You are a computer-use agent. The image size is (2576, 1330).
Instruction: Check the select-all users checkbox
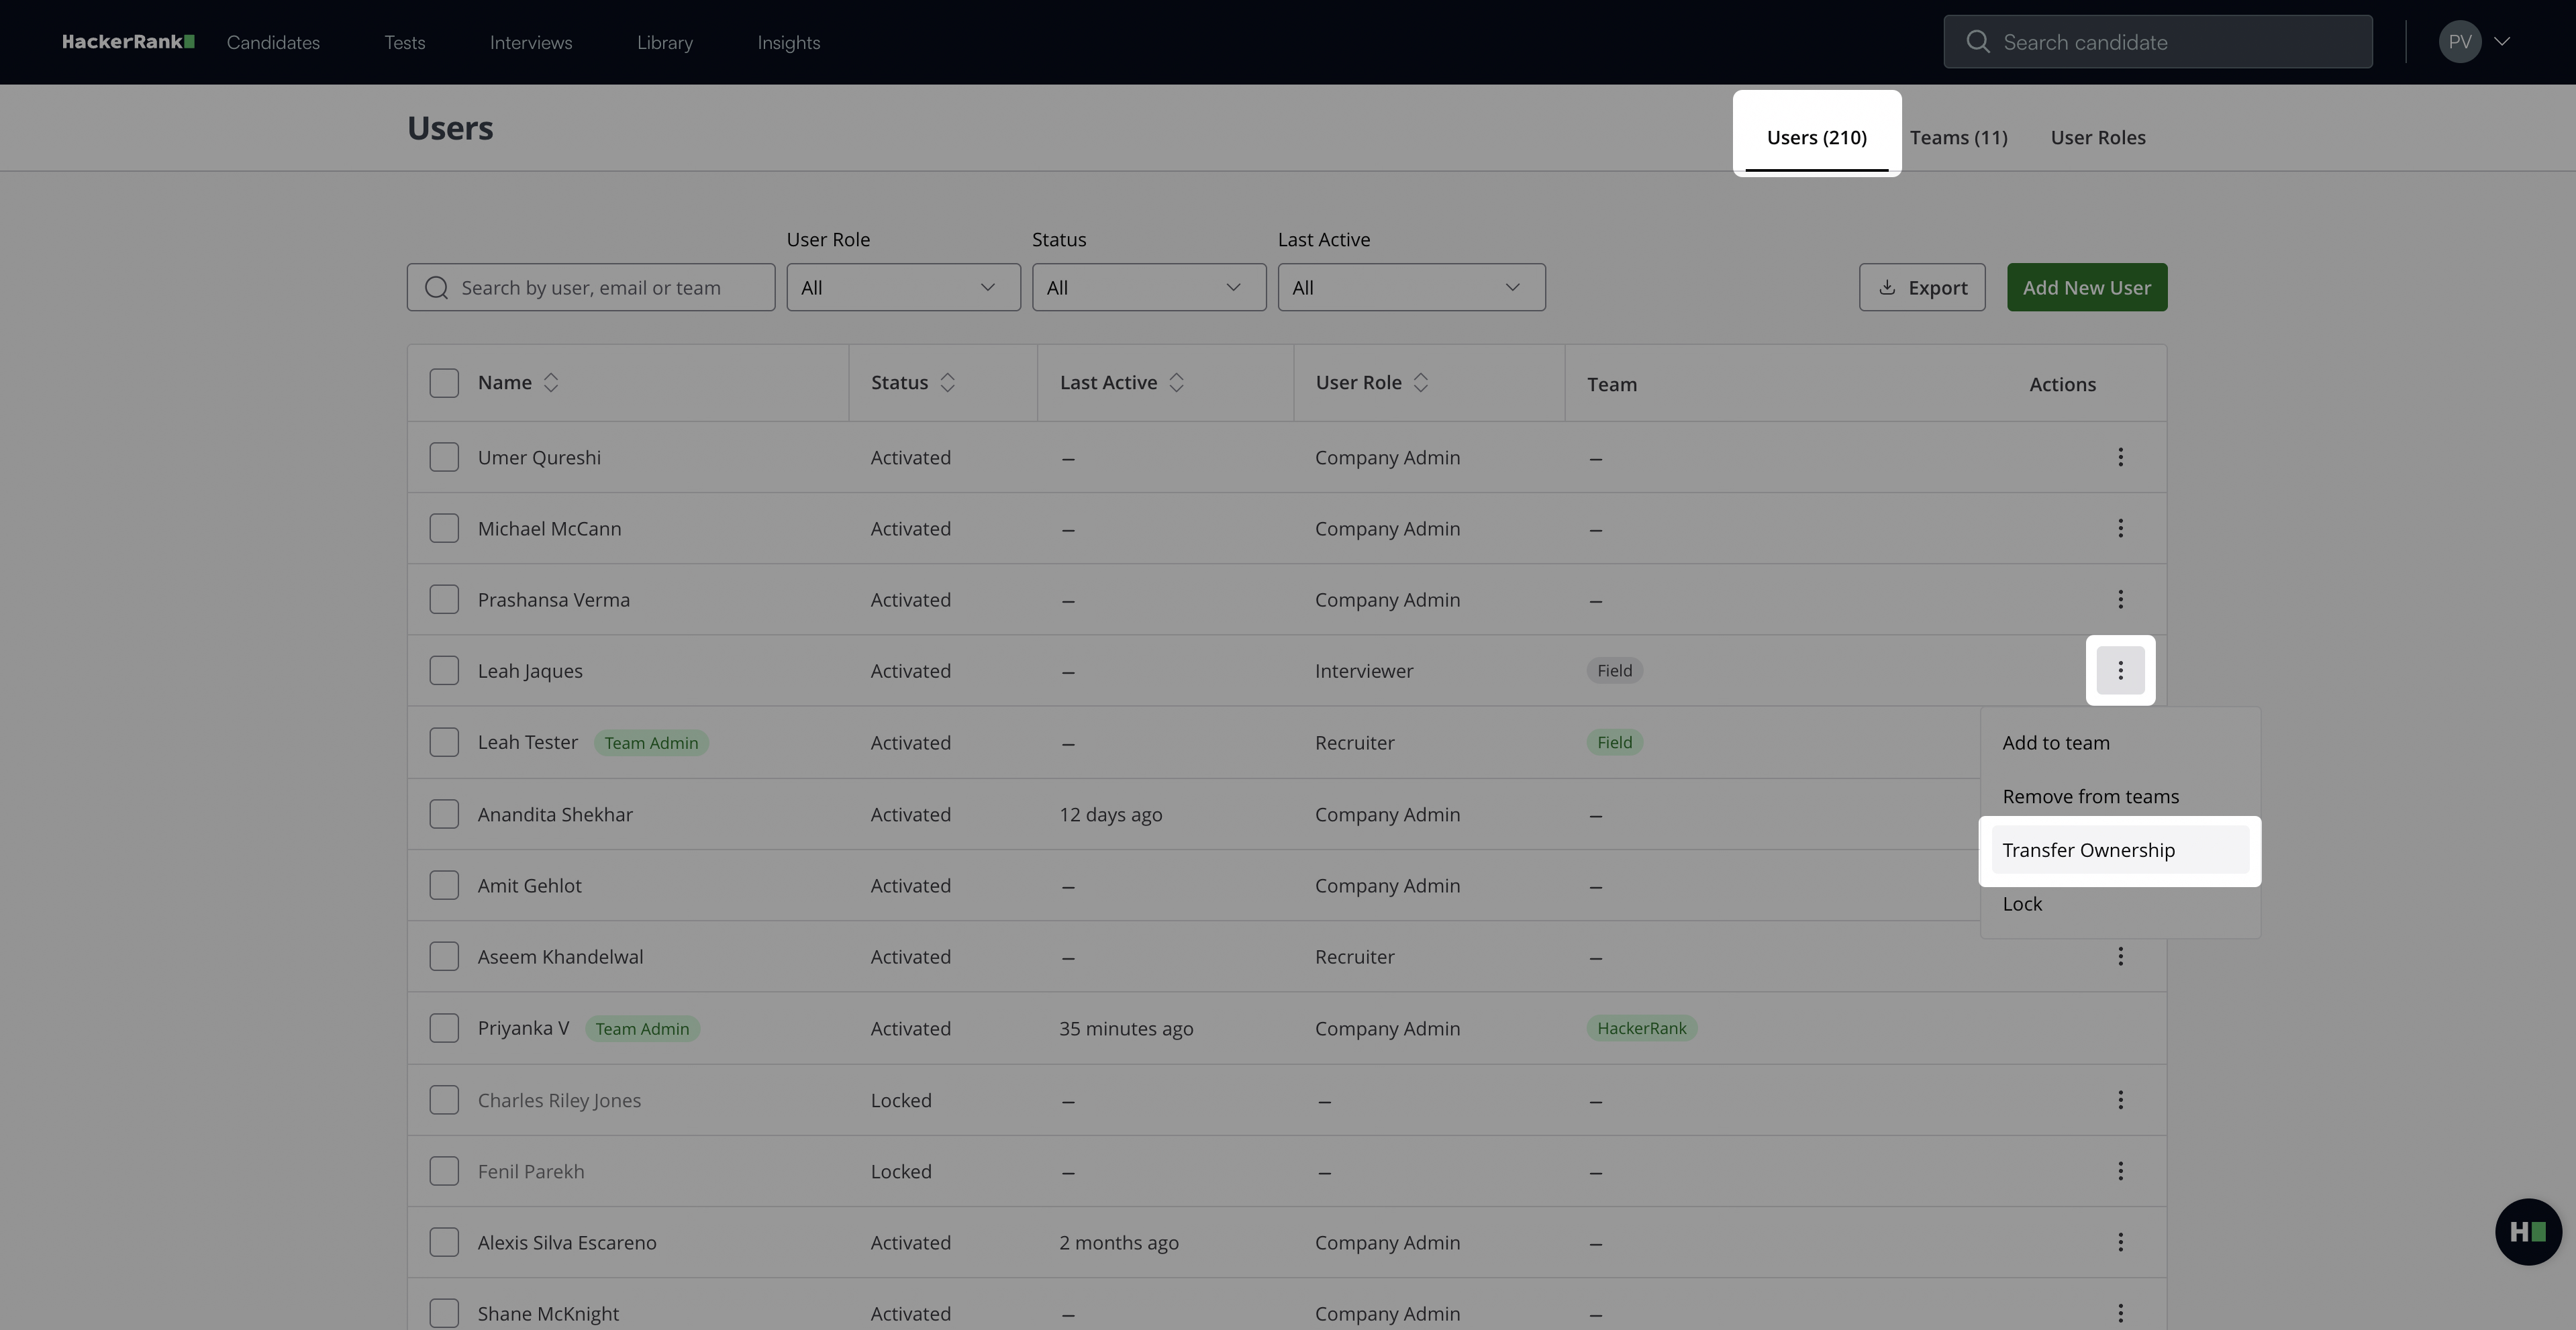(444, 383)
